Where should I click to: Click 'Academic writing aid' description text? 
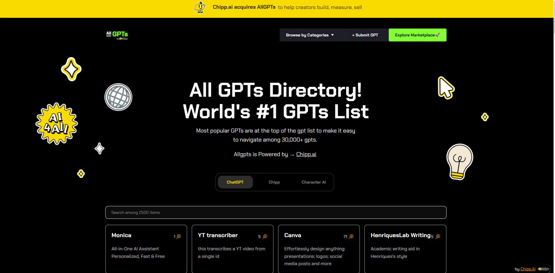click(x=395, y=253)
